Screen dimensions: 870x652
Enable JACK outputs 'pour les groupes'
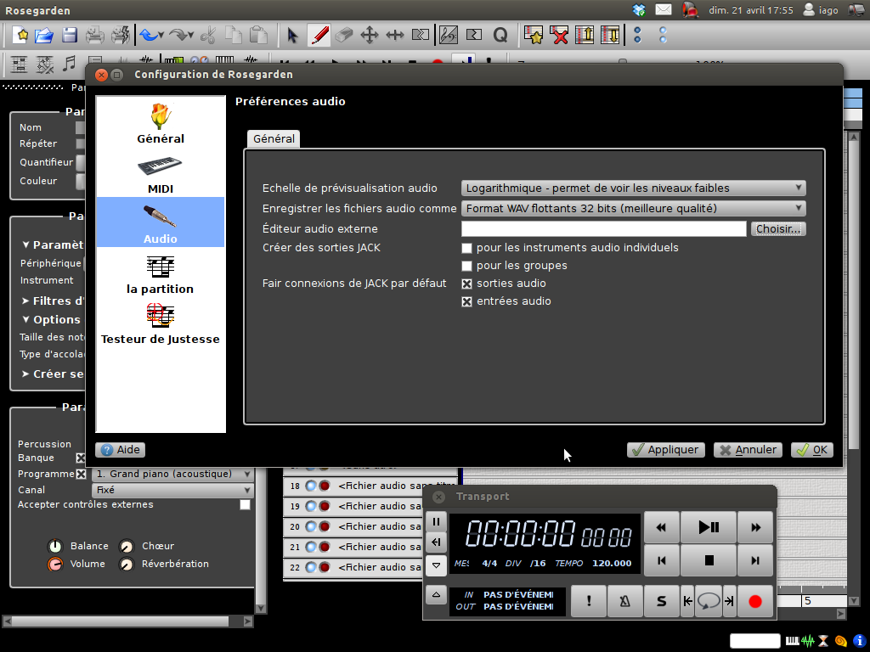466,266
